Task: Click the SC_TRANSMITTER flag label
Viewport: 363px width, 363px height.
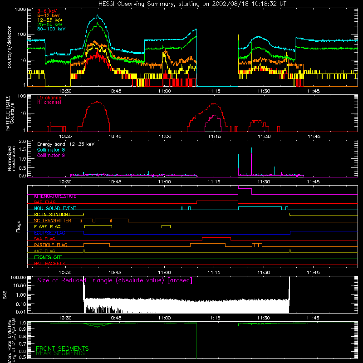Action: [x=52, y=221]
